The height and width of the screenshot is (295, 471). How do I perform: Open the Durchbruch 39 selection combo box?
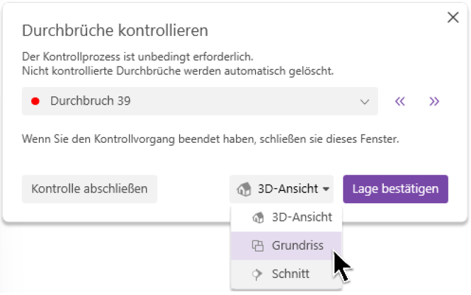(x=199, y=101)
